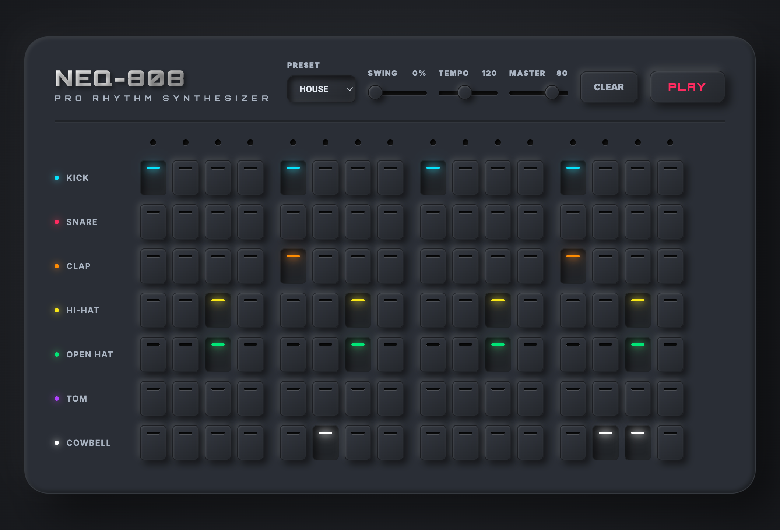Enable Open Hat step 16 pad

[670, 354]
